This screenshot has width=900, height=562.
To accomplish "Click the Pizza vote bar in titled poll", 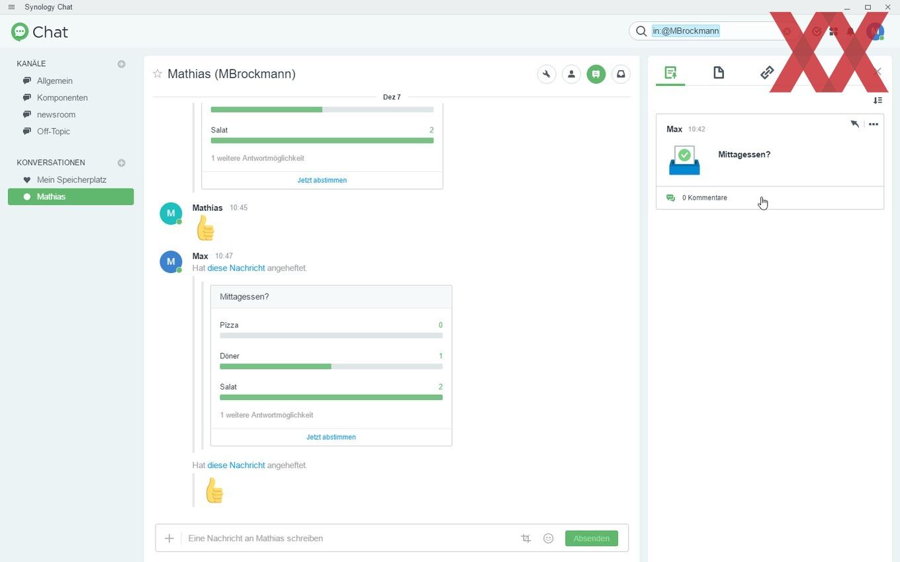I will click(x=331, y=335).
